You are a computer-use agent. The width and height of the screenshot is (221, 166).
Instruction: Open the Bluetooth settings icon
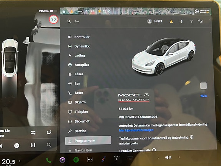click(191, 21)
